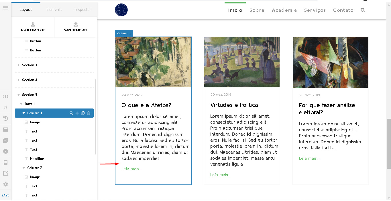
Task: Open the Serviços menu item
Action: (315, 10)
